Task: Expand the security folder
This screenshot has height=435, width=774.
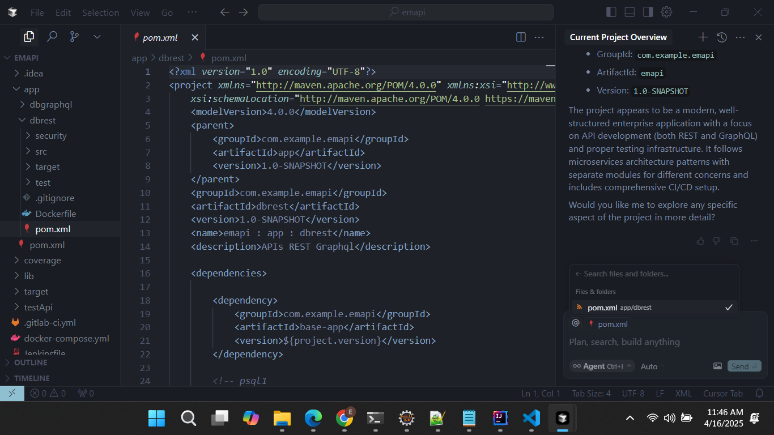Action: tap(60, 135)
